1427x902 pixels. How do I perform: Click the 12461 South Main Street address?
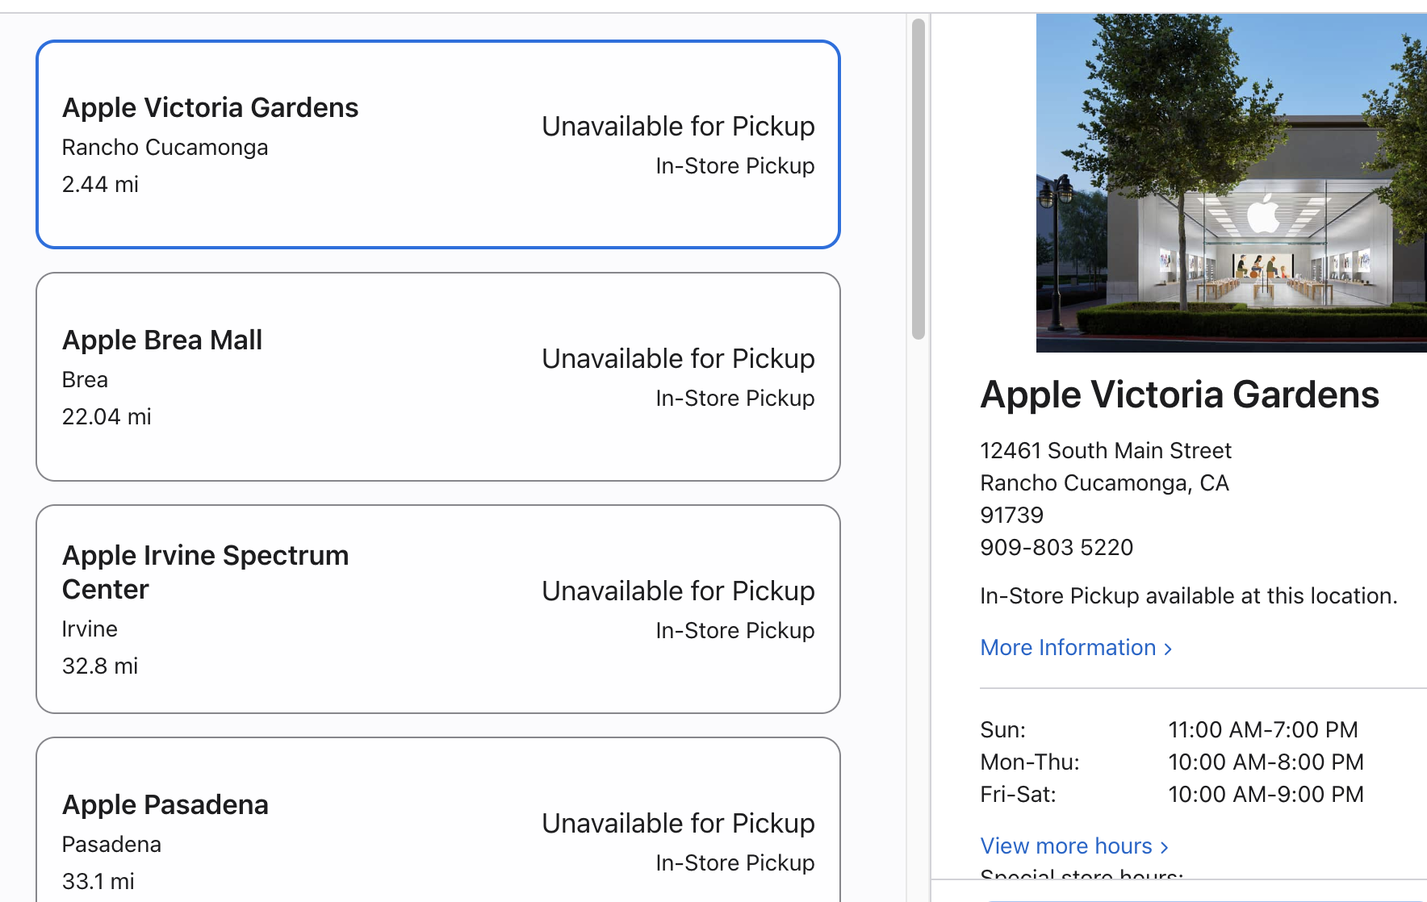1106,450
